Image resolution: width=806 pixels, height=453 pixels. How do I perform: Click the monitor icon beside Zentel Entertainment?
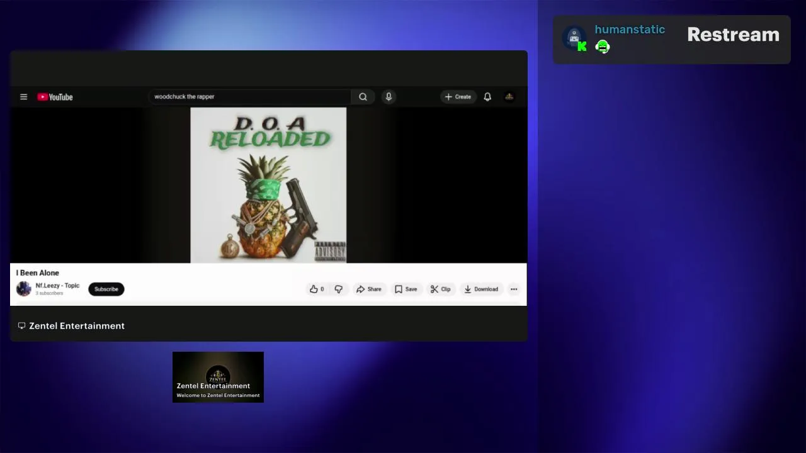(21, 325)
